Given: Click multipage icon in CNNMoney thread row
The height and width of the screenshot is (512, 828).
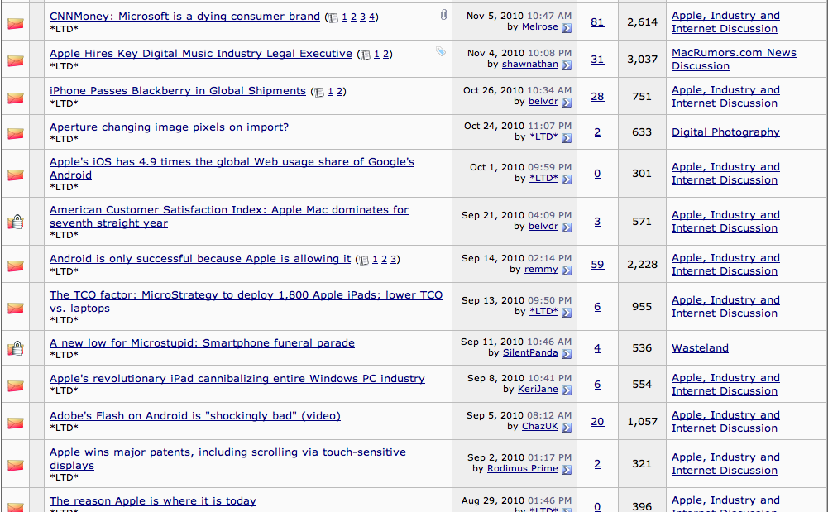Looking at the screenshot, I should click(333, 18).
